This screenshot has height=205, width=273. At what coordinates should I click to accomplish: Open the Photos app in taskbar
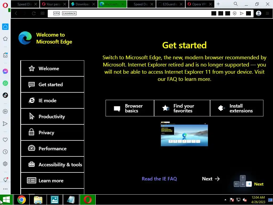coord(54,200)
